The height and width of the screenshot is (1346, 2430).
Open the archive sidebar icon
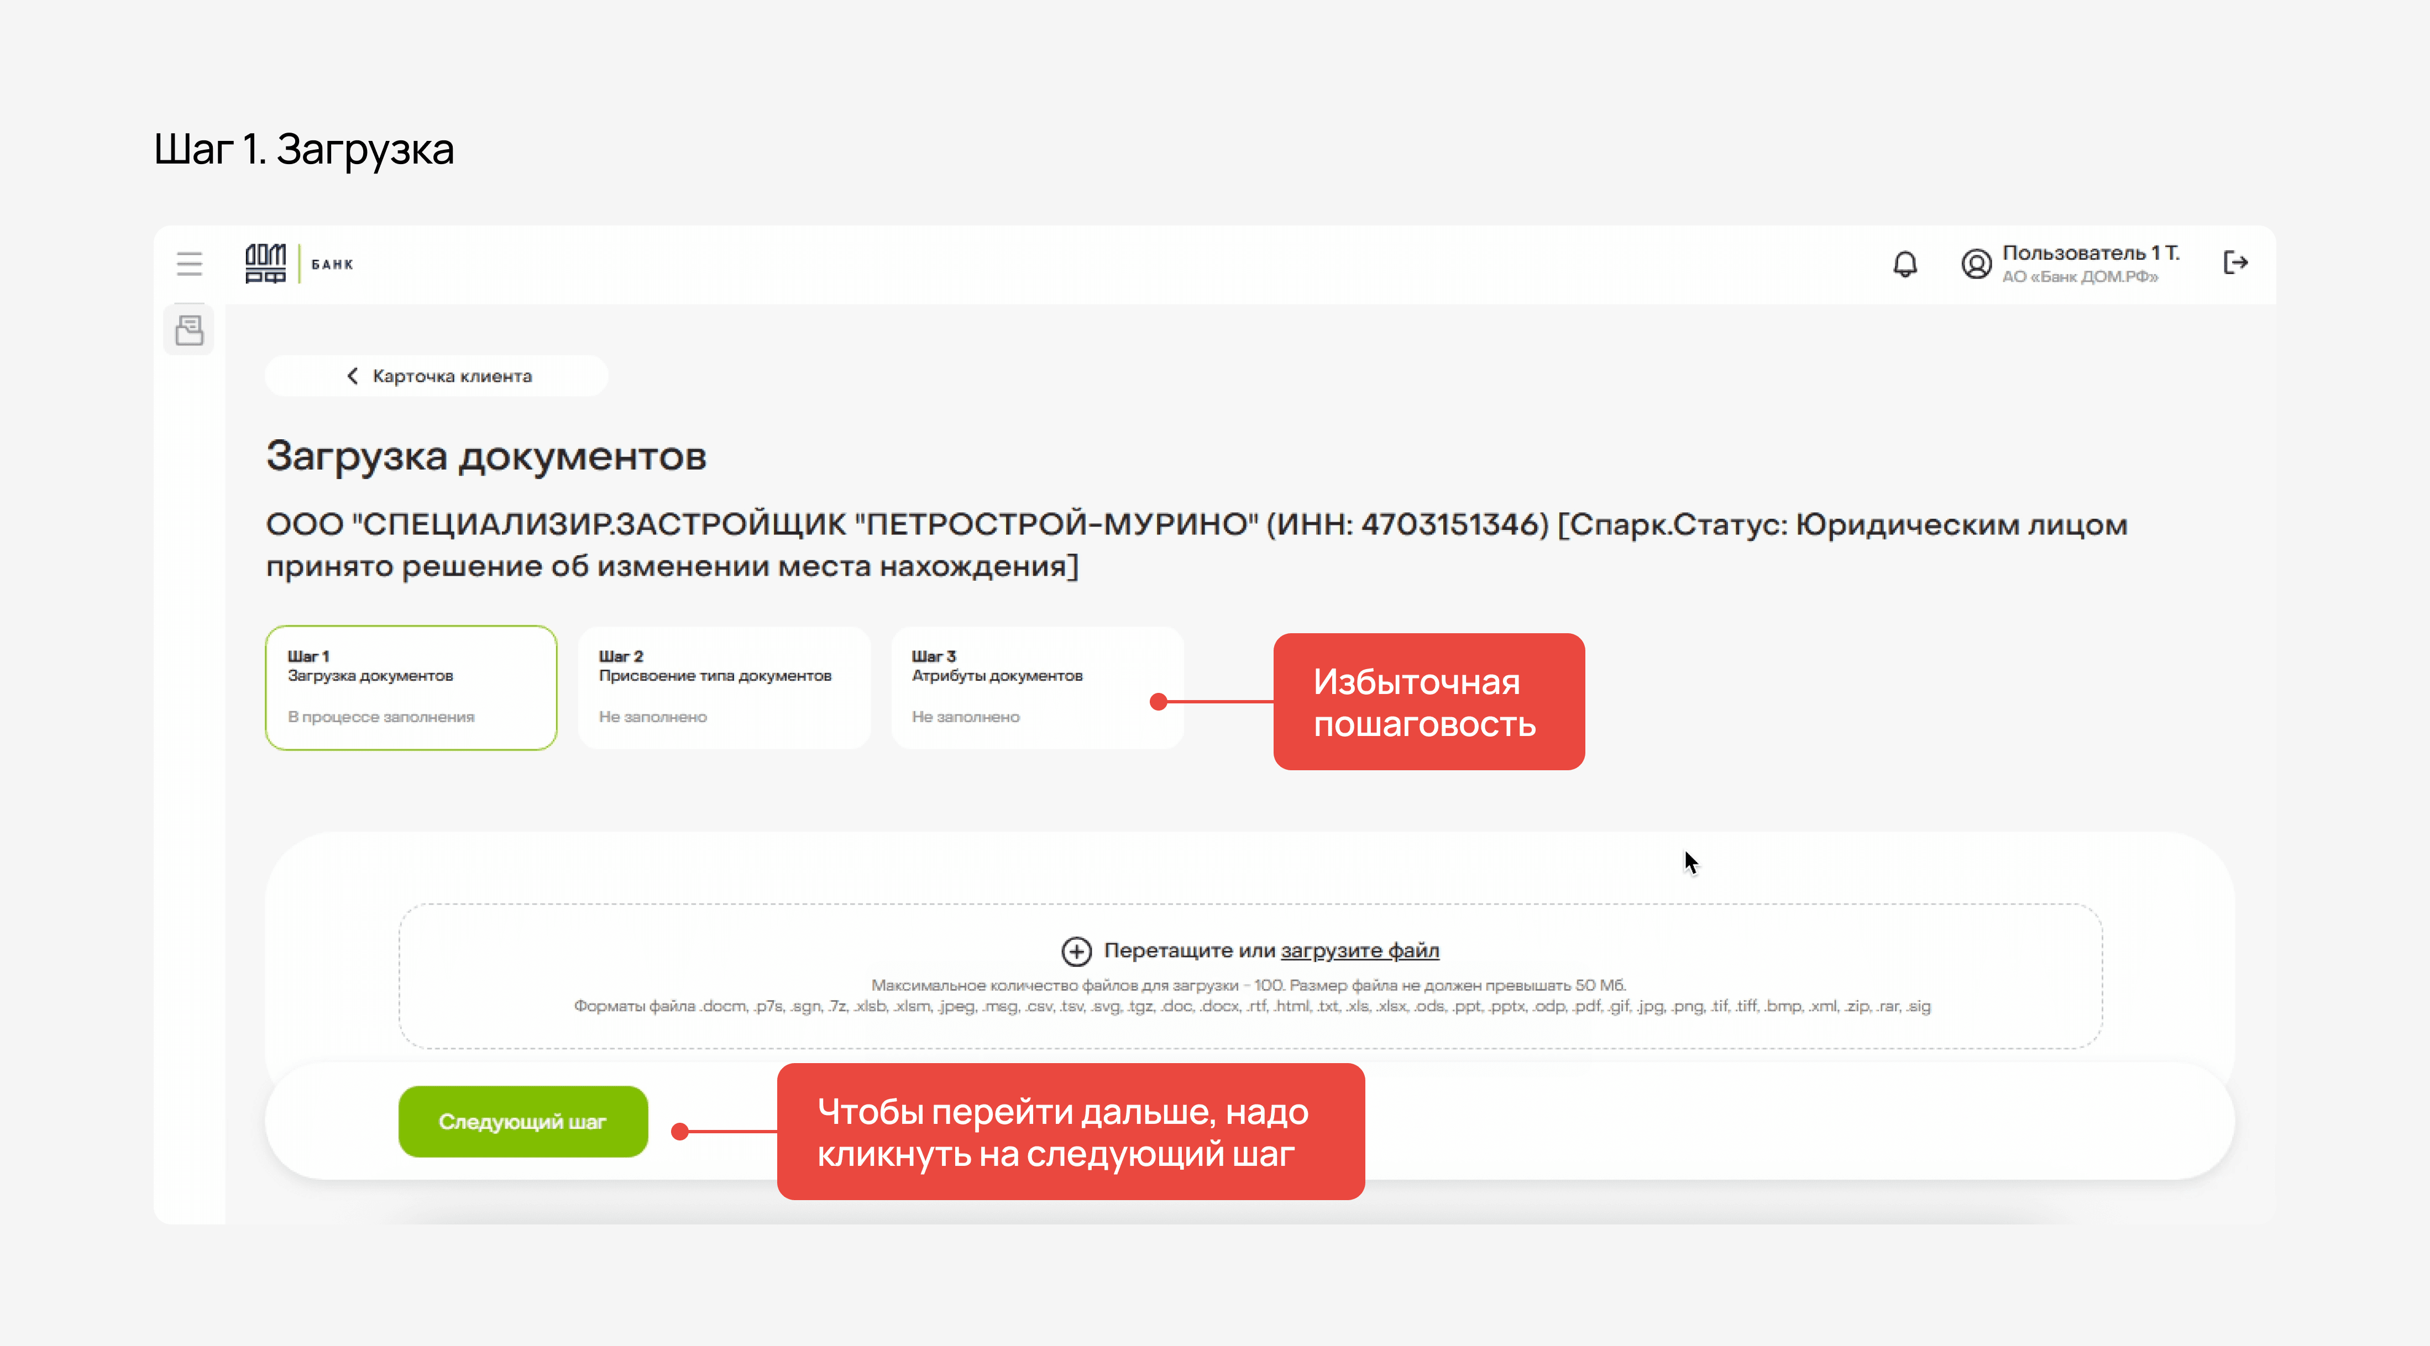pos(190,330)
